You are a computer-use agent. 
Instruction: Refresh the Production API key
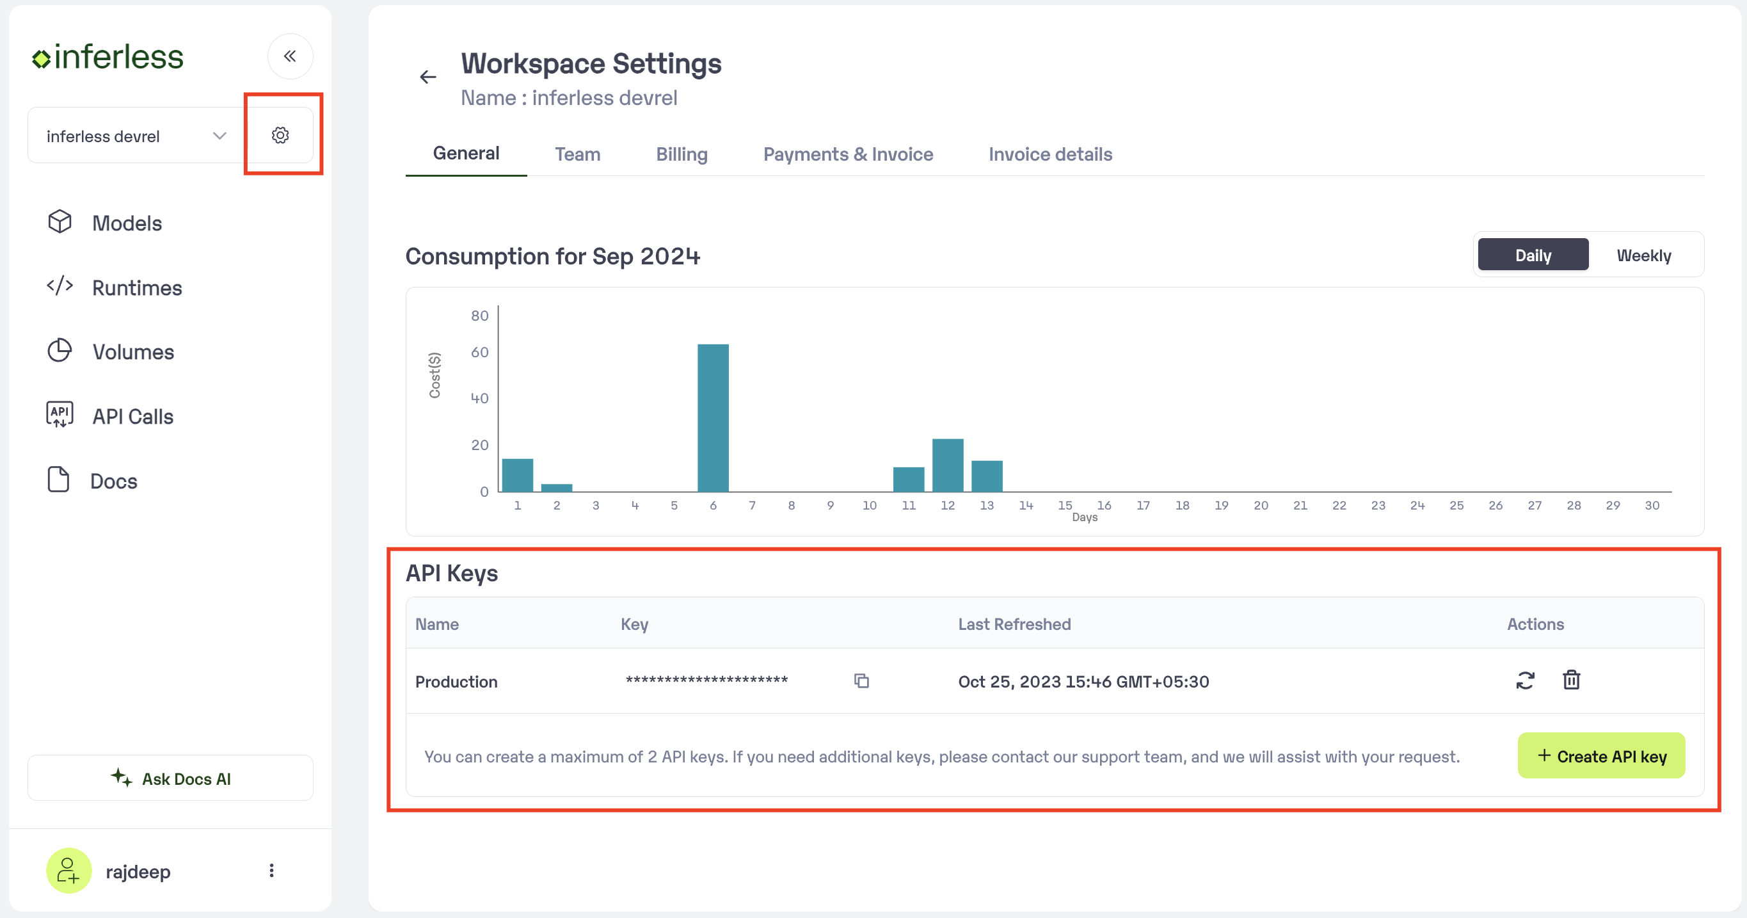tap(1524, 680)
